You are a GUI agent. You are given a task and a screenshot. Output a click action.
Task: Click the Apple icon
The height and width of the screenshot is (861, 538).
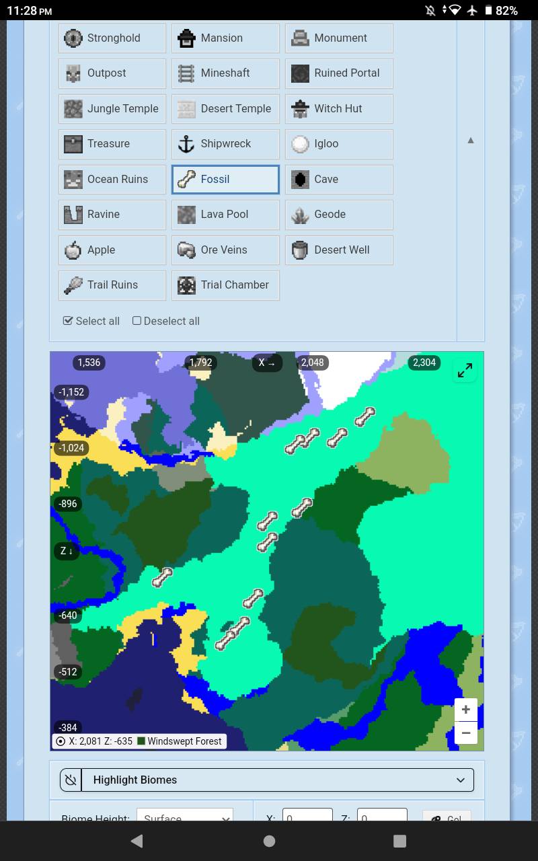pos(73,250)
